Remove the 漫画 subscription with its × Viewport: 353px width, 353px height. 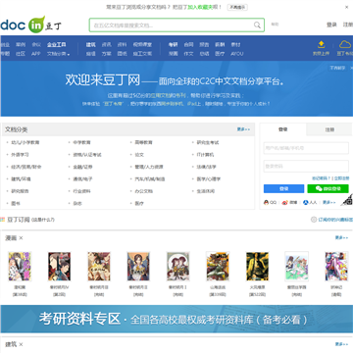click(x=21, y=238)
